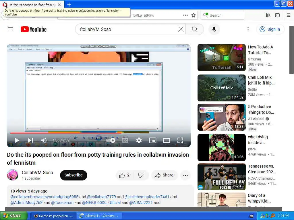Dislike the video with thumbs down
This screenshot has width=294, height=220.
point(141,175)
